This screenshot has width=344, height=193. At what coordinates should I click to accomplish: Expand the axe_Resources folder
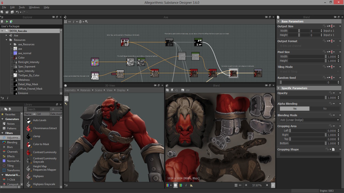click(11, 44)
